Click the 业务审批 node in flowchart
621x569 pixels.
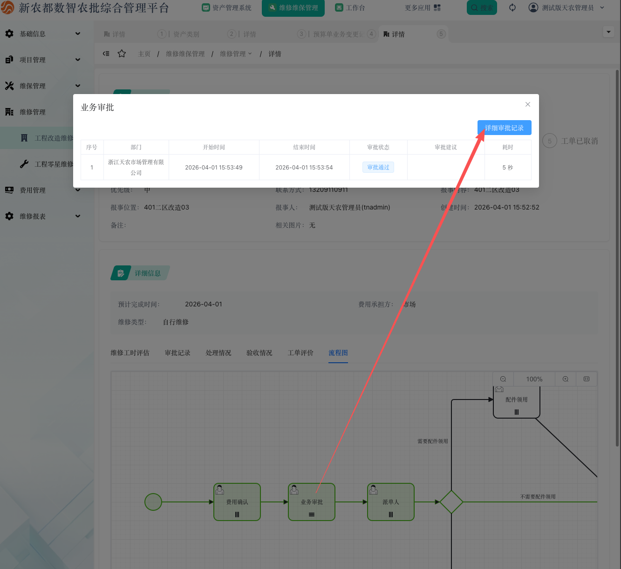click(312, 502)
